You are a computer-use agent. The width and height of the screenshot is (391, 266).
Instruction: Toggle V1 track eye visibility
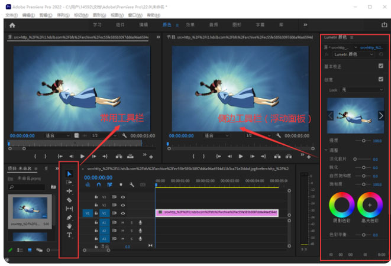tap(123, 213)
